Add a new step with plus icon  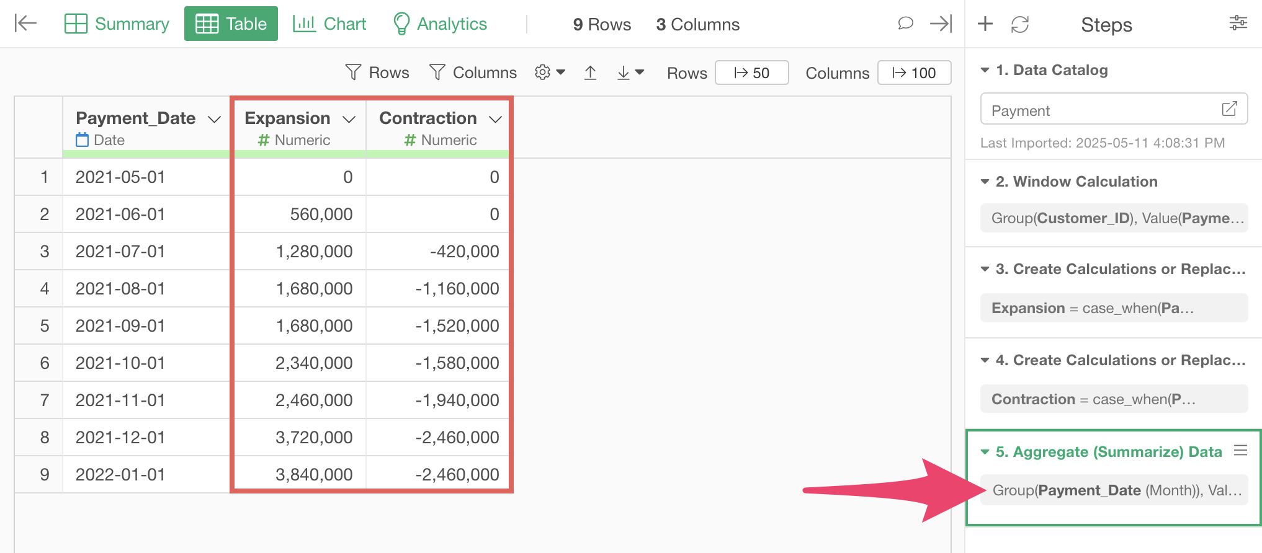[985, 24]
